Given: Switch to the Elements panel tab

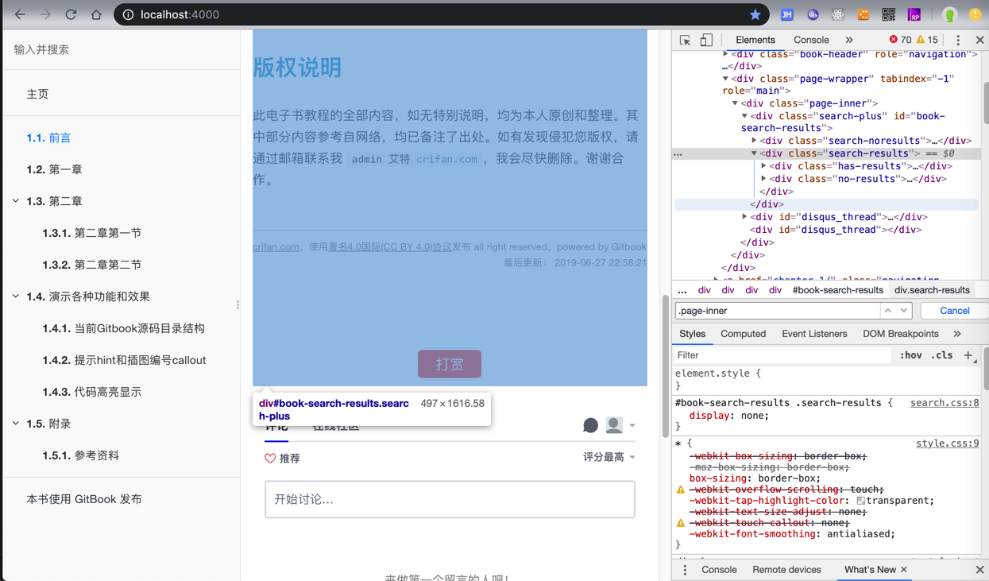Looking at the screenshot, I should (755, 40).
